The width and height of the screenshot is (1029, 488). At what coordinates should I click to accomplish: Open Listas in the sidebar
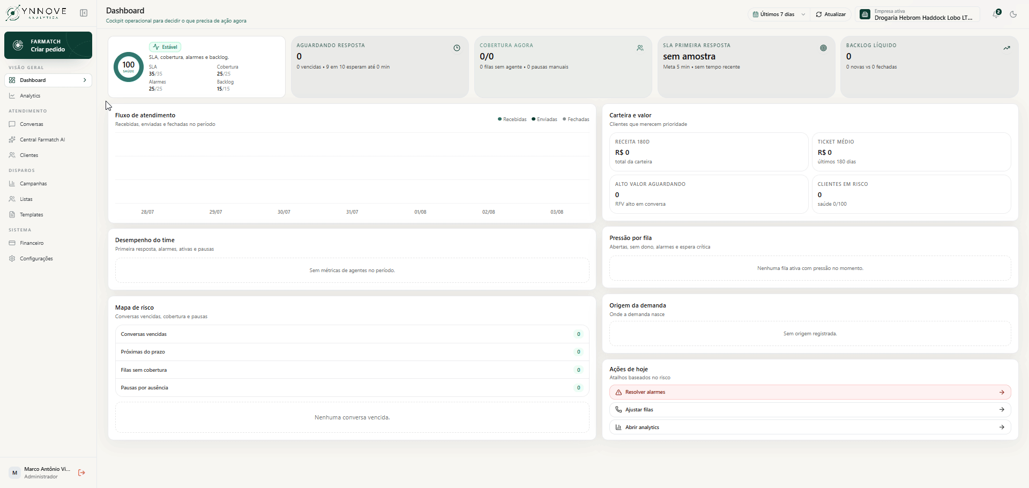coord(48,199)
